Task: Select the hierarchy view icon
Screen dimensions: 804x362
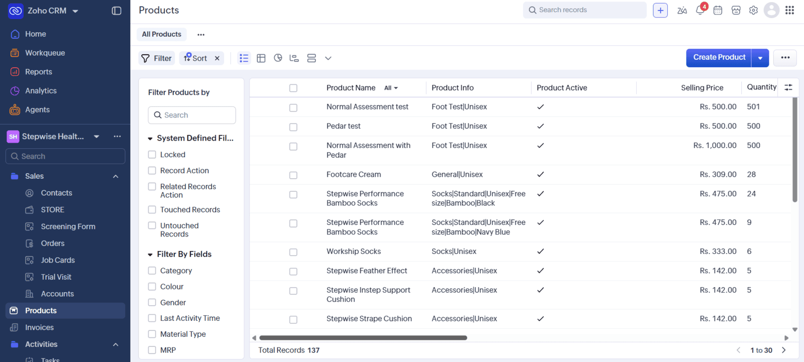Action: (x=294, y=58)
